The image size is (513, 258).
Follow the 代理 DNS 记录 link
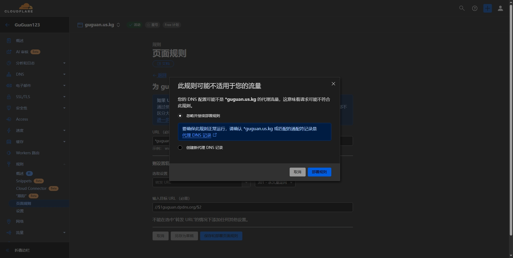197,135
